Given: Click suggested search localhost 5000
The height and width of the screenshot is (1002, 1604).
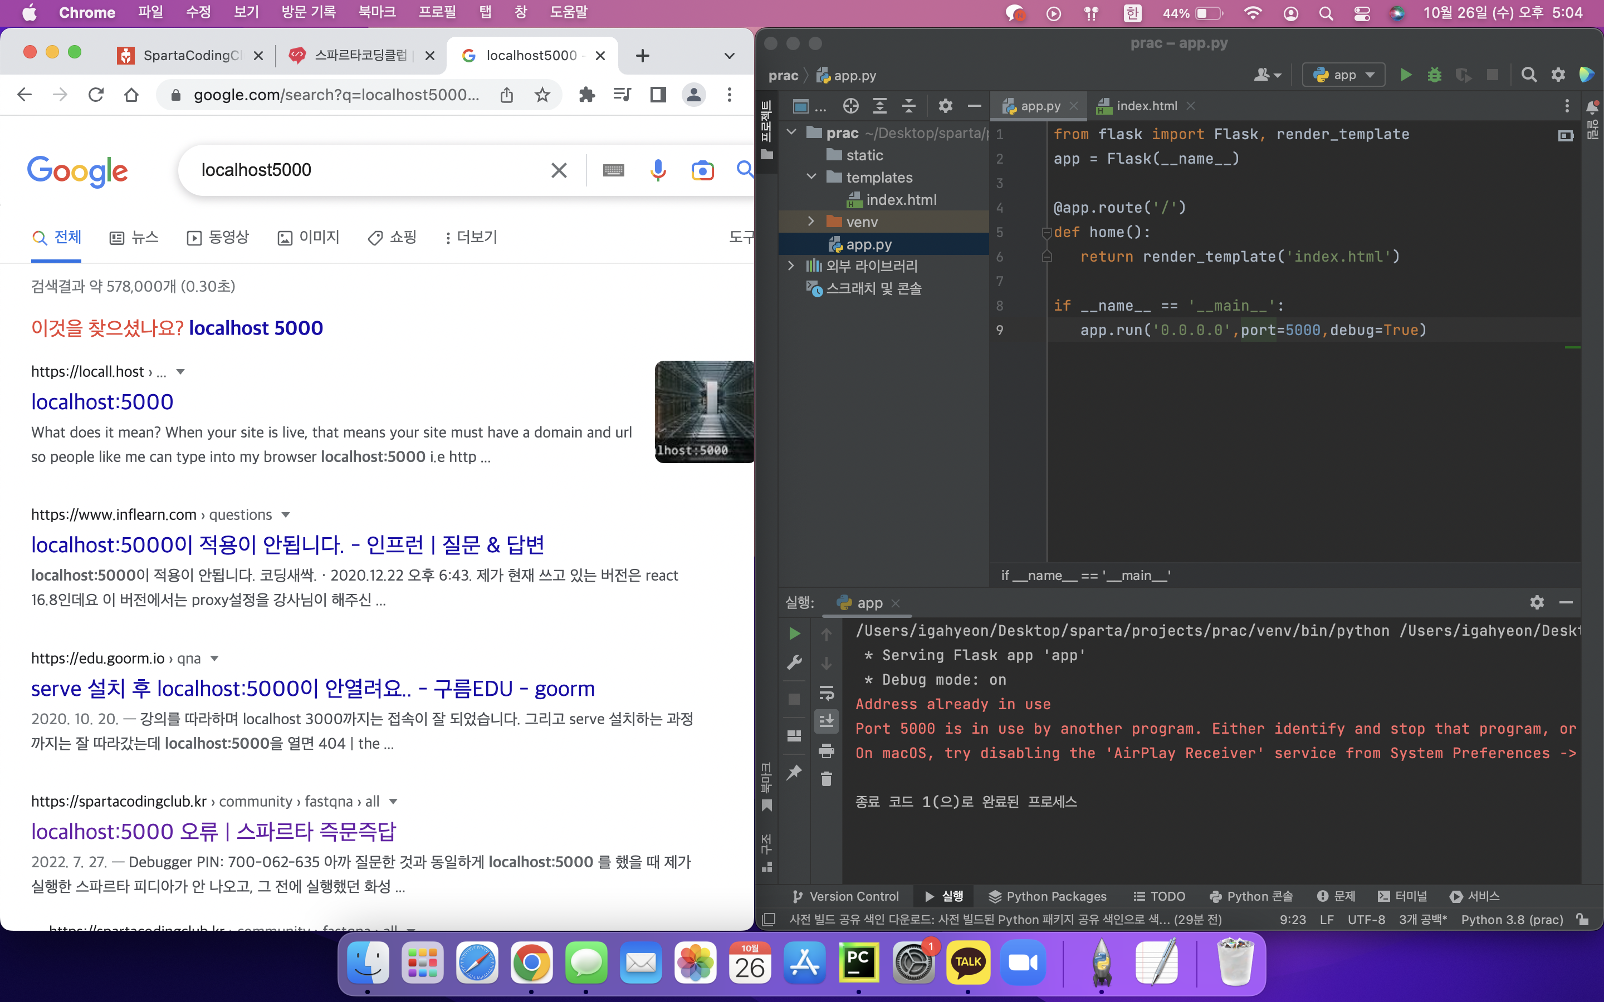Looking at the screenshot, I should pyautogui.click(x=256, y=328).
